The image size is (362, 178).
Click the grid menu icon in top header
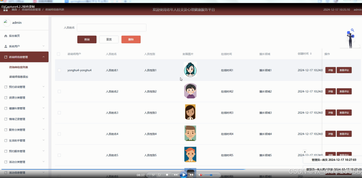pyautogui.click(x=6, y=9)
